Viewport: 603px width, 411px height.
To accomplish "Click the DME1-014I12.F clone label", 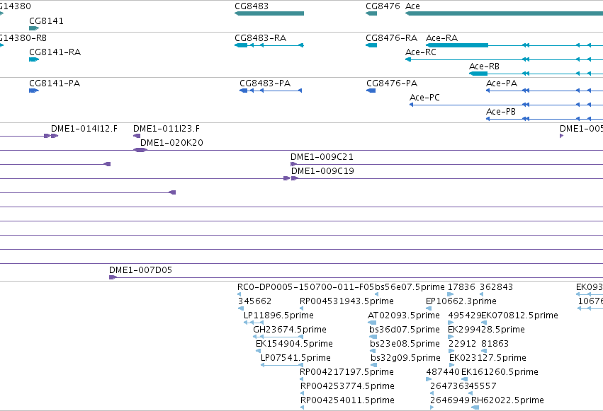I will pyautogui.click(x=84, y=129).
